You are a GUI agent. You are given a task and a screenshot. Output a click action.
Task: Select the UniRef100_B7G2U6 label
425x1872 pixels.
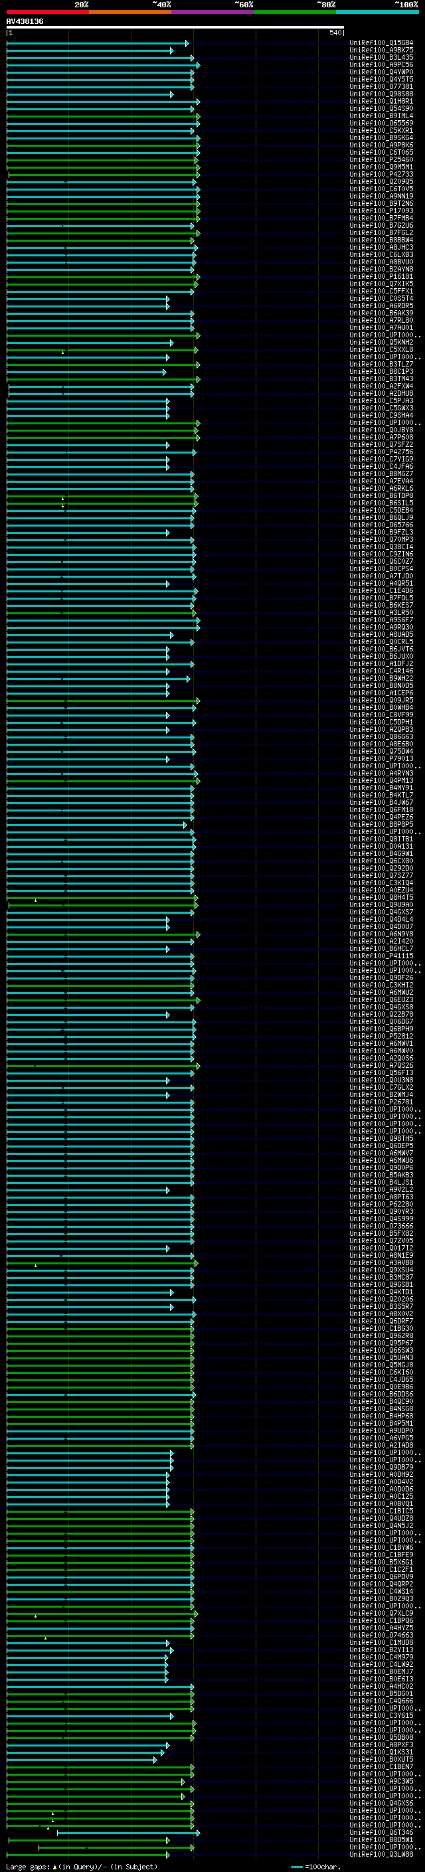coord(381,225)
